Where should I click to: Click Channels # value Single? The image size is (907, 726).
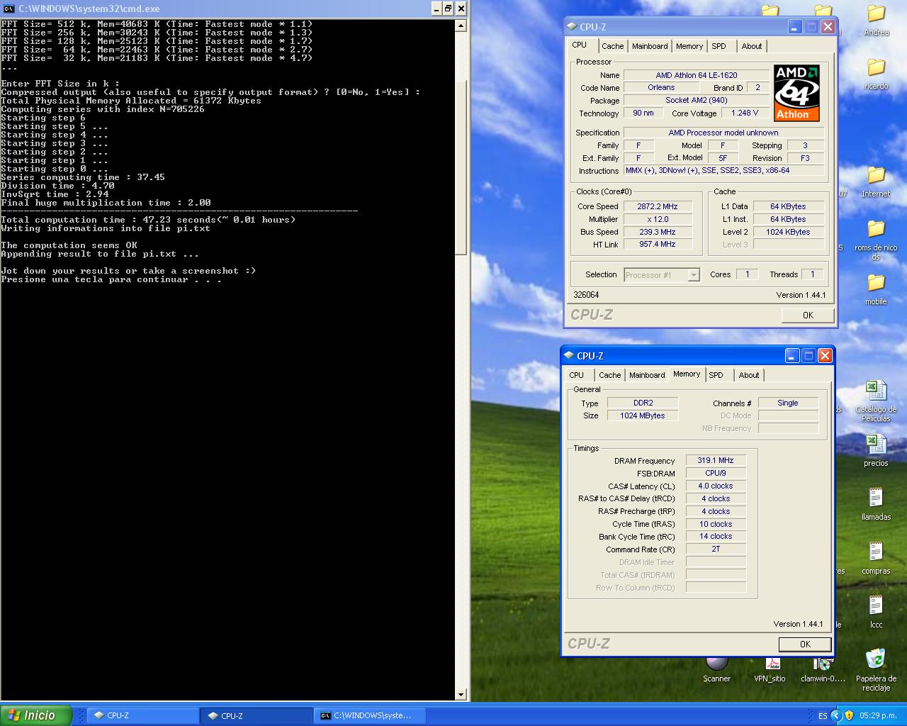pos(788,403)
